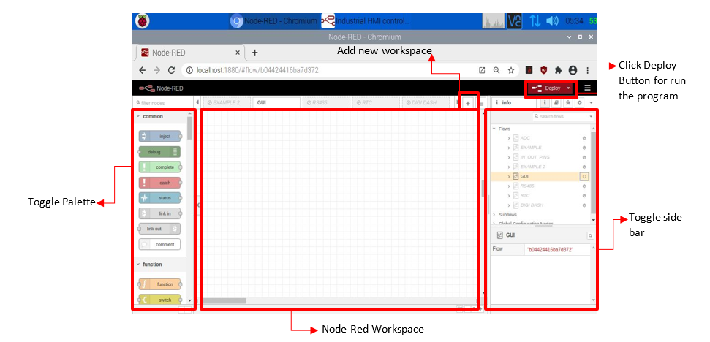Click the catch node in palette
Image resolution: width=710 pixels, height=342 pixels.
click(159, 183)
